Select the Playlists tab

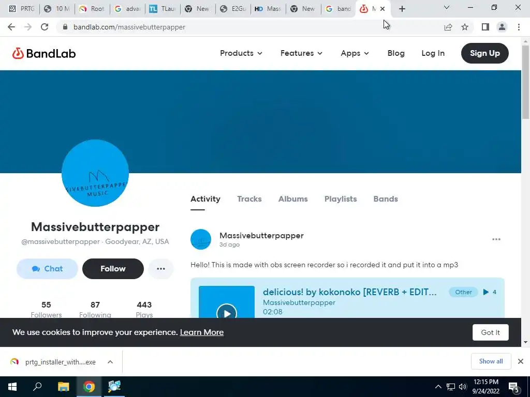click(x=341, y=199)
